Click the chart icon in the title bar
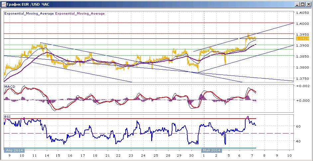This screenshot has height=161, width=313. [x=4, y=4]
